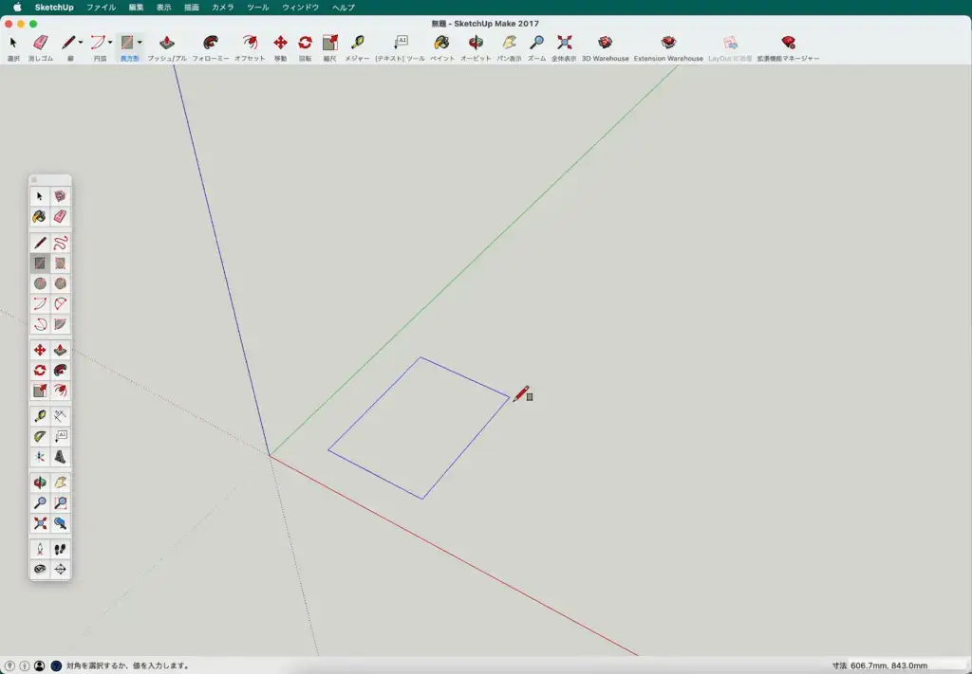Pick the Section Plane tool
This screenshot has width=972, height=674.
60,570
